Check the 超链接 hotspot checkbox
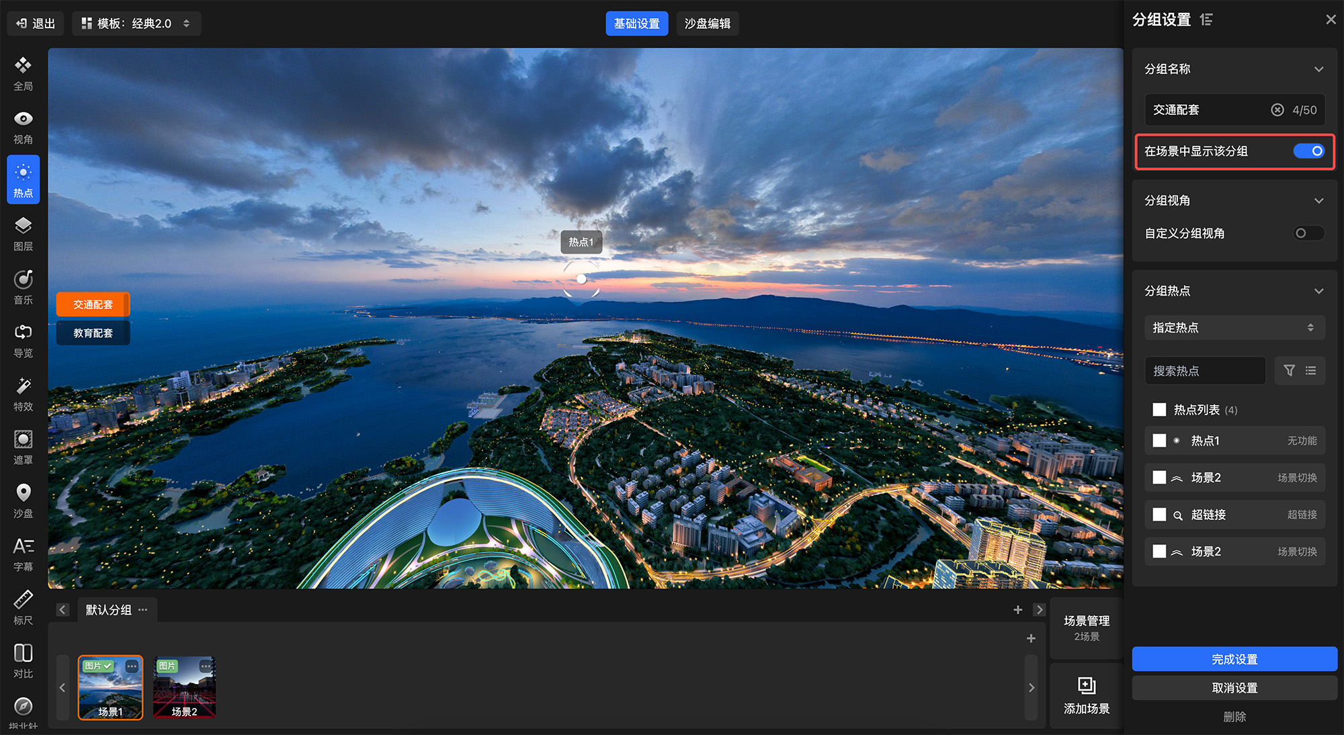1344x735 pixels. click(1159, 515)
